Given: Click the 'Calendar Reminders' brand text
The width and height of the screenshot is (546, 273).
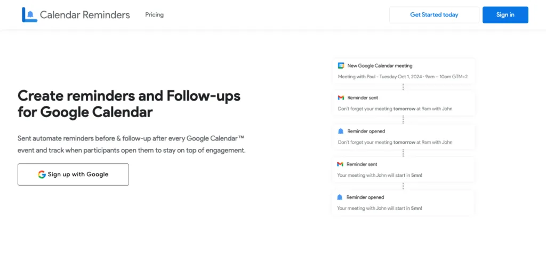Looking at the screenshot, I should (x=85, y=14).
